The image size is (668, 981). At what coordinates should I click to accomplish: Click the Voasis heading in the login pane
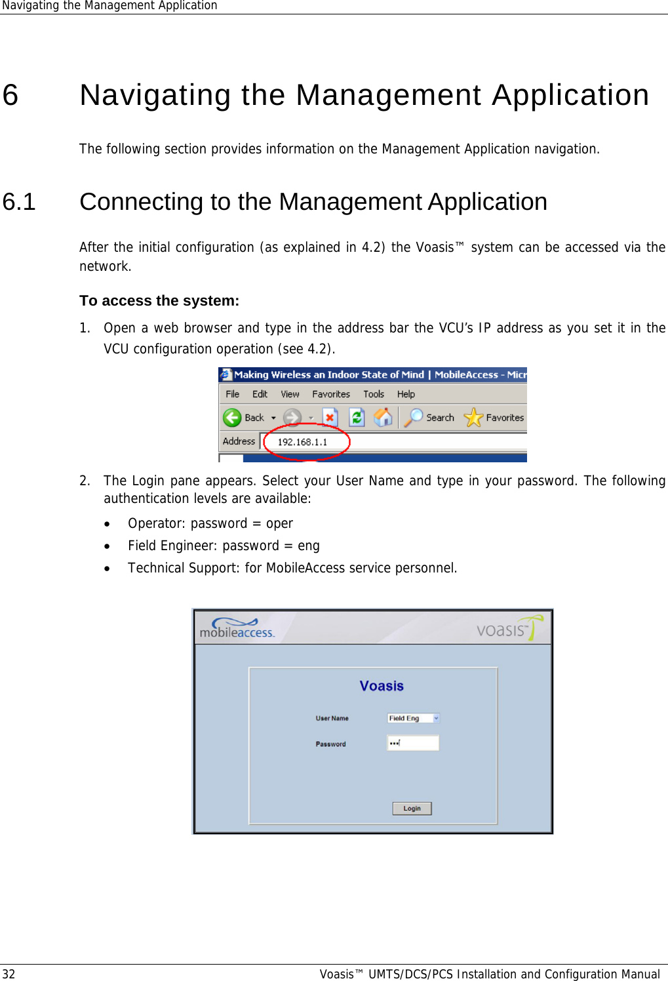point(382,686)
